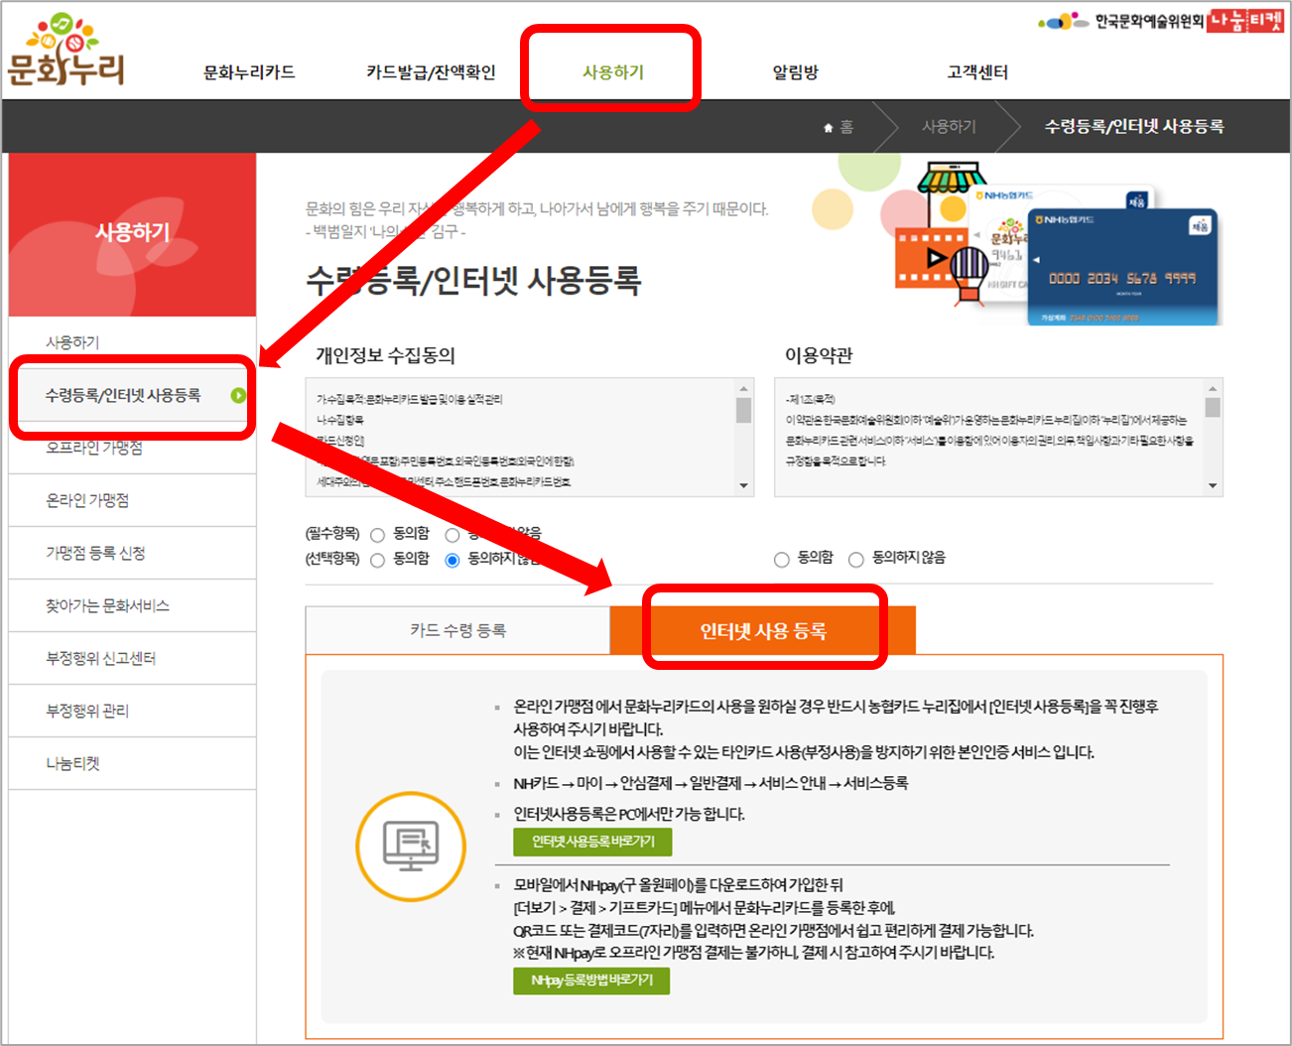Click the red 사용하기 sidebar header

[132, 234]
